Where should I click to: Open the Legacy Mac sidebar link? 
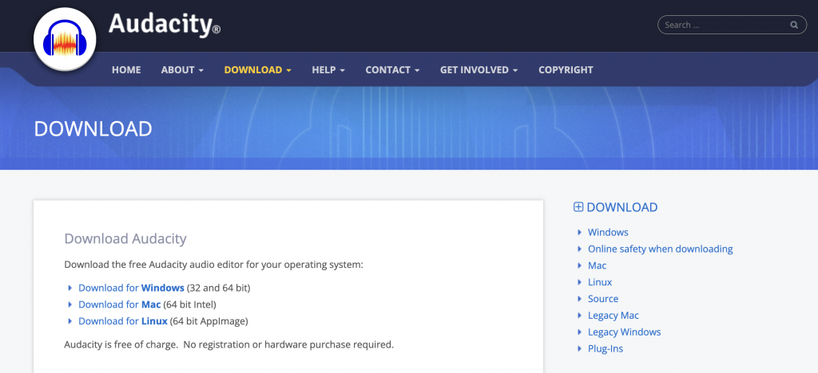613,316
